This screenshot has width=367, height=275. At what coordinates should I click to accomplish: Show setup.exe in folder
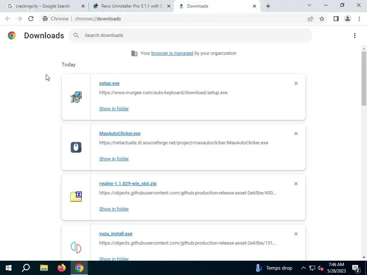click(114, 109)
